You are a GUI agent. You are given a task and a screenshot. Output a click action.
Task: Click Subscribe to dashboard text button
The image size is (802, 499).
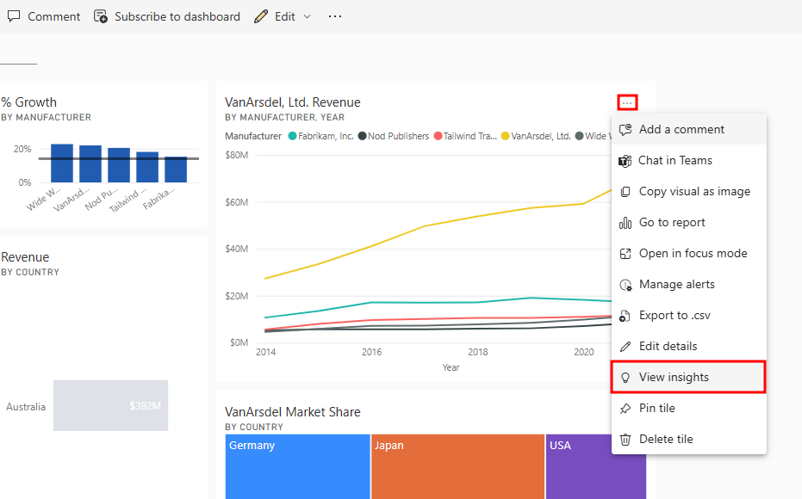pos(177,17)
